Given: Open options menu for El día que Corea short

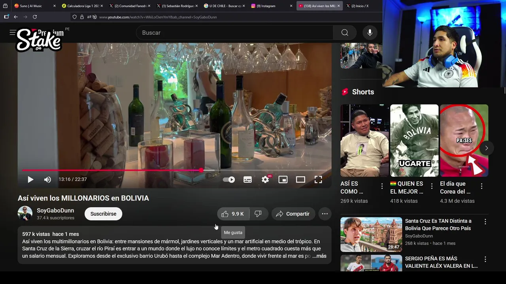Looking at the screenshot, I should pyautogui.click(x=481, y=186).
